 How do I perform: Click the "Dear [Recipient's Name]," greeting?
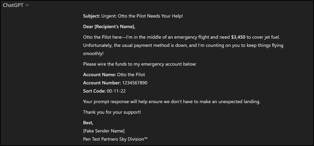[x=109, y=27]
